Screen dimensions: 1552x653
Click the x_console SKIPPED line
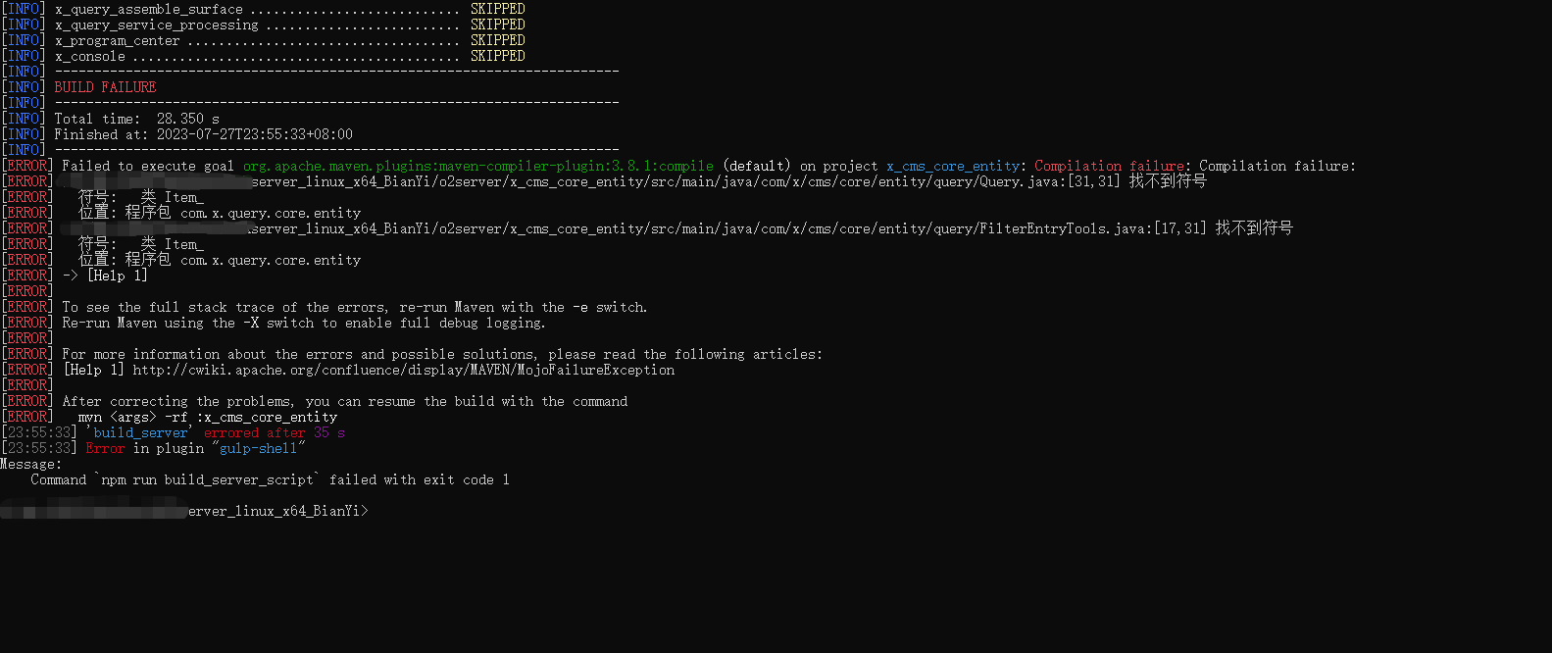(x=289, y=56)
